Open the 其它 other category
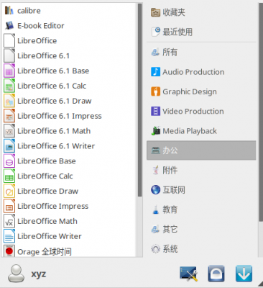The image size is (263, 288). coord(201,229)
